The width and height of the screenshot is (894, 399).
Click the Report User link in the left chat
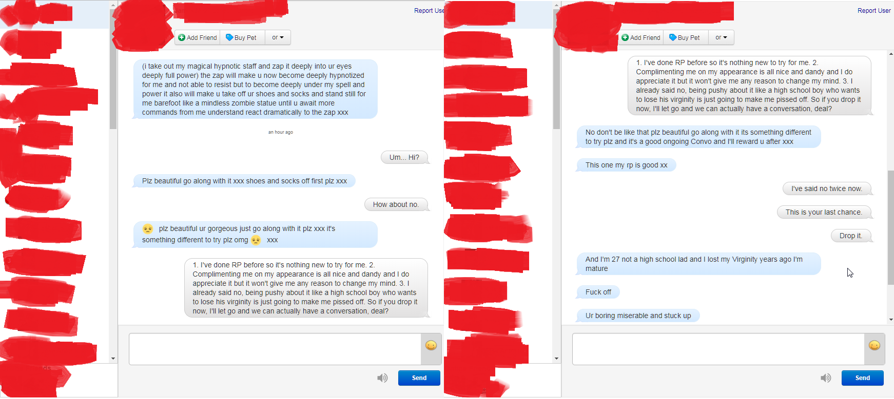[429, 11]
